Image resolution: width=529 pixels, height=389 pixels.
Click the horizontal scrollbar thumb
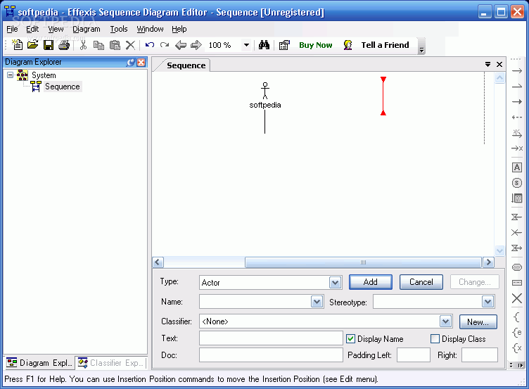point(363,262)
